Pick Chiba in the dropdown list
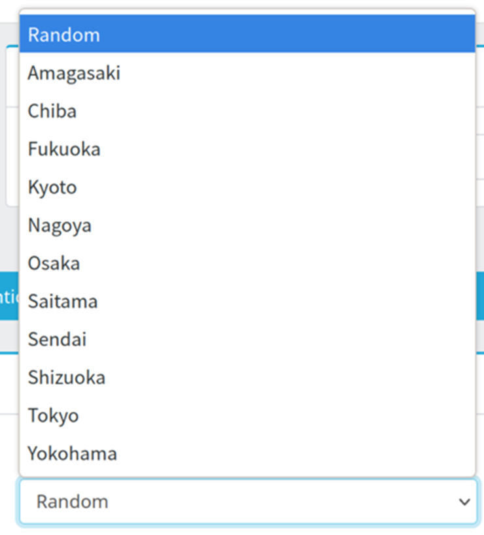484x535 pixels. tap(247, 111)
